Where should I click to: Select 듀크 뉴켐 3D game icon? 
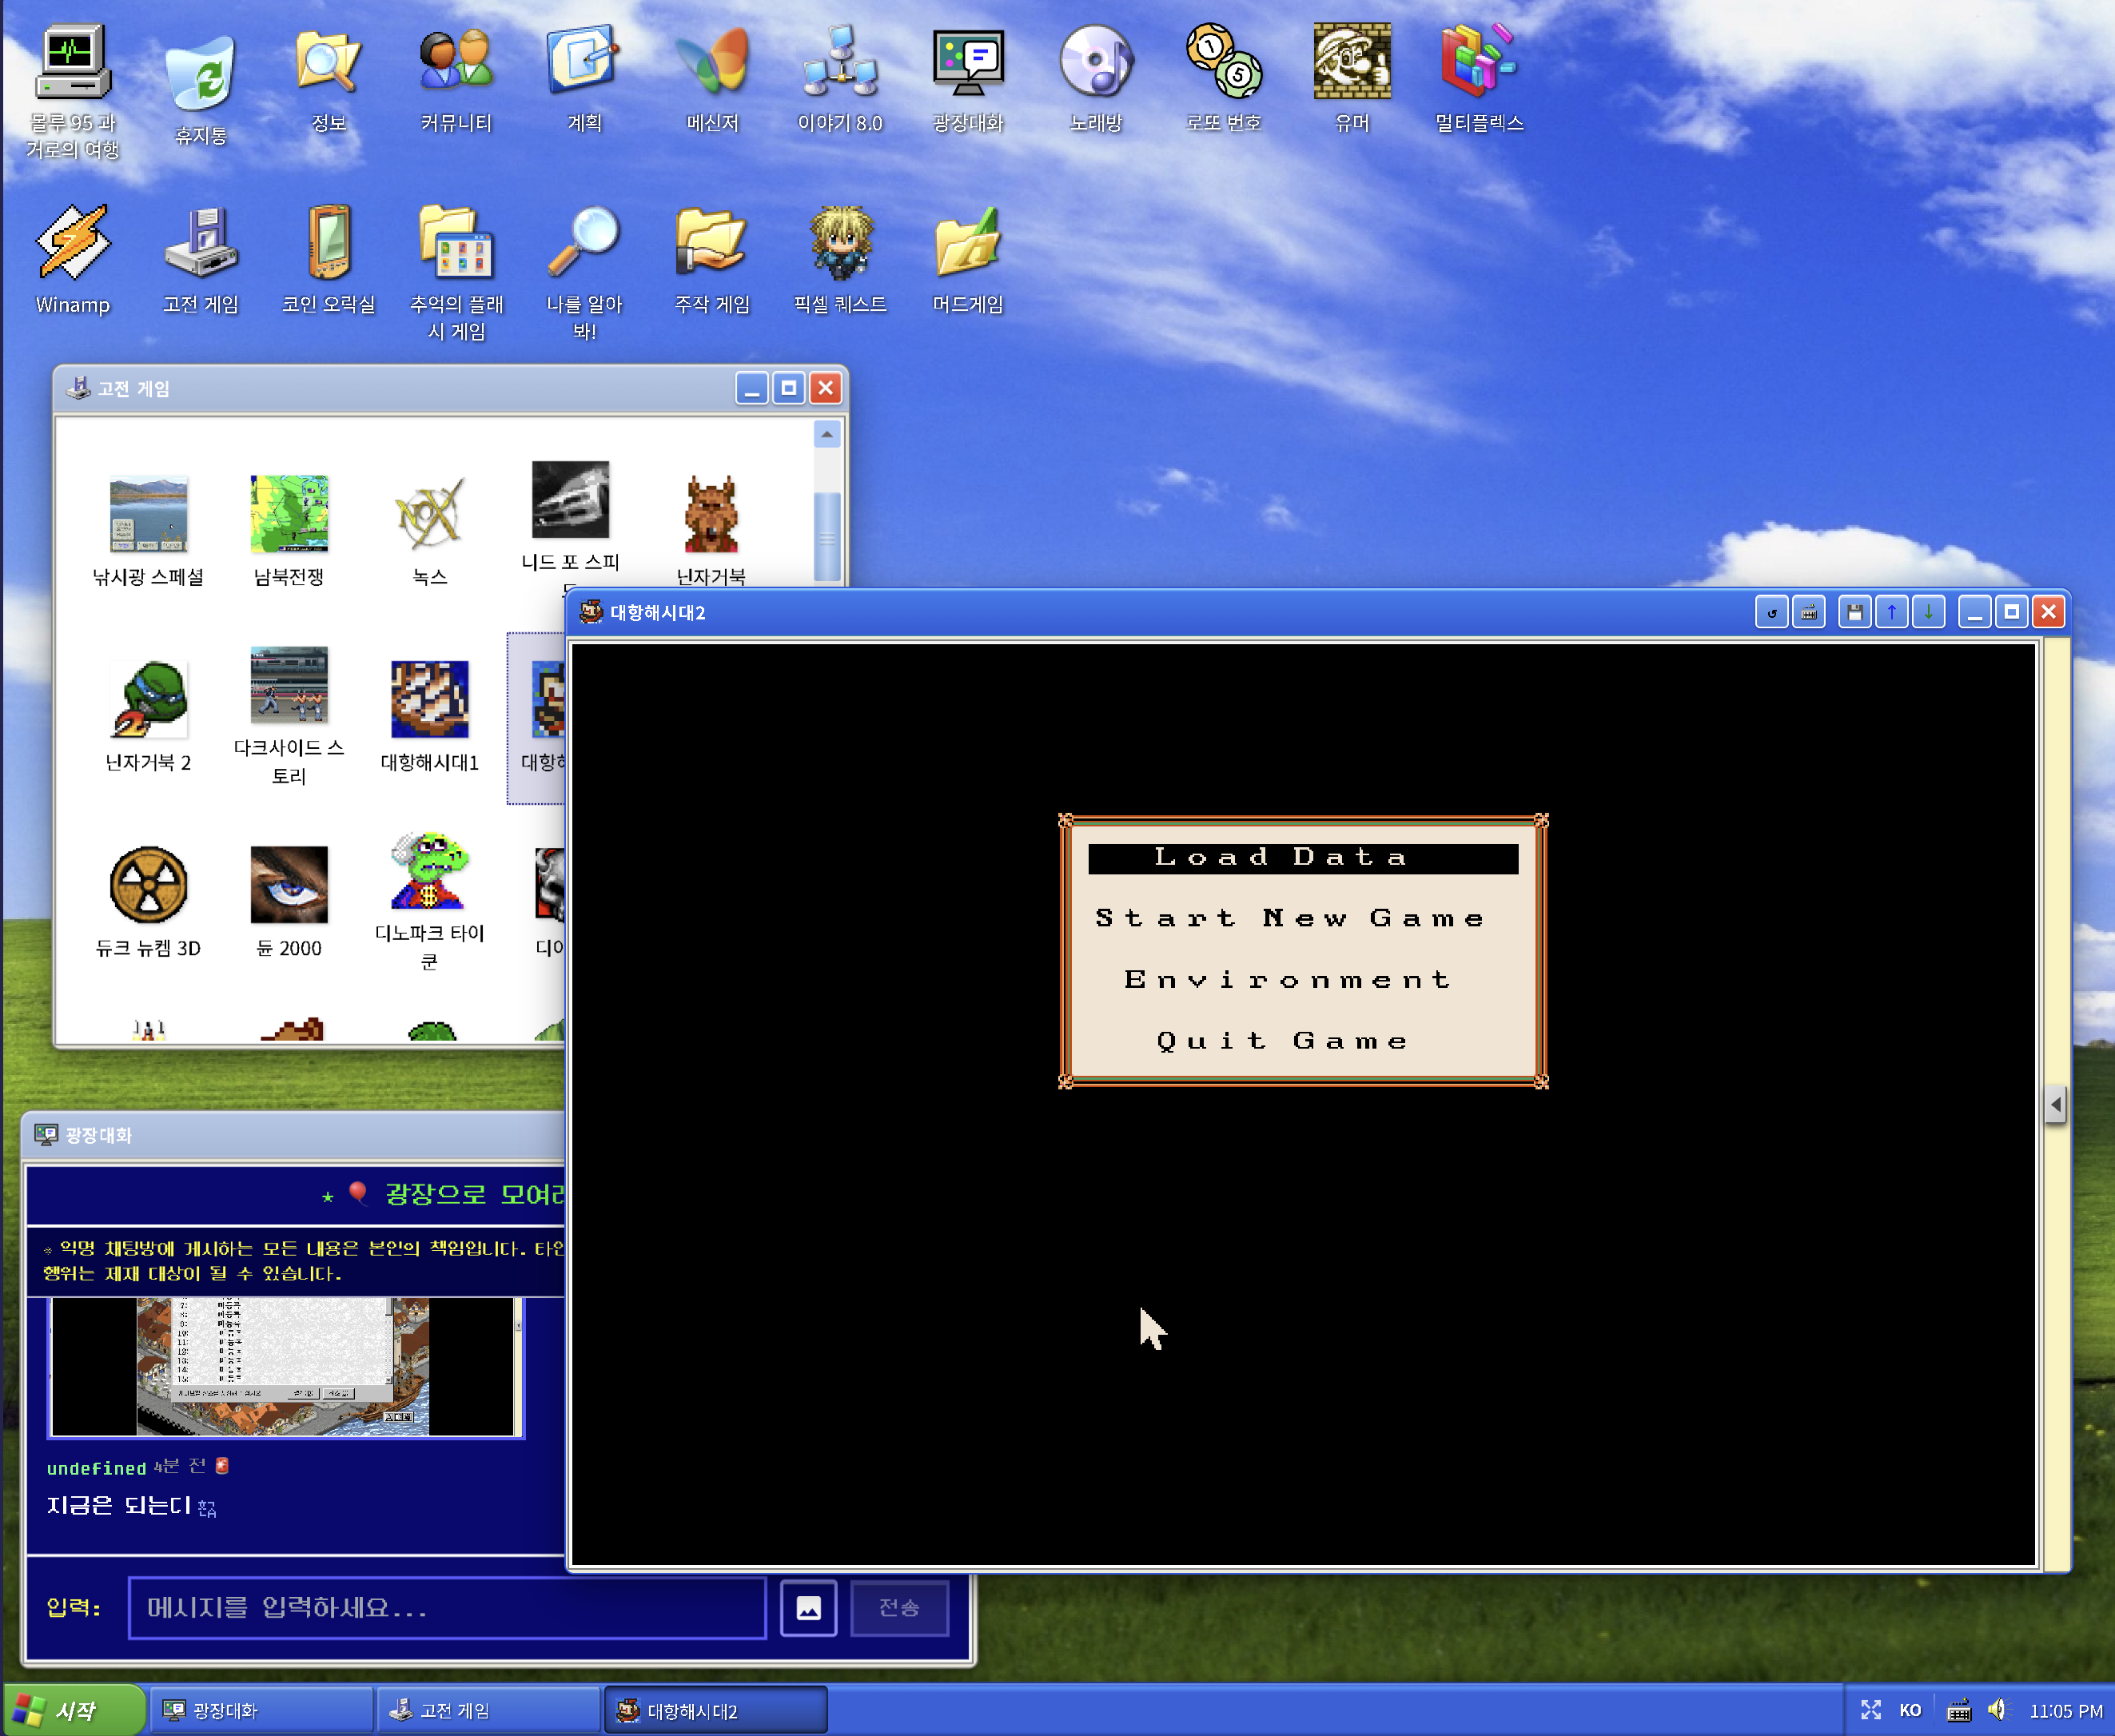148,903
